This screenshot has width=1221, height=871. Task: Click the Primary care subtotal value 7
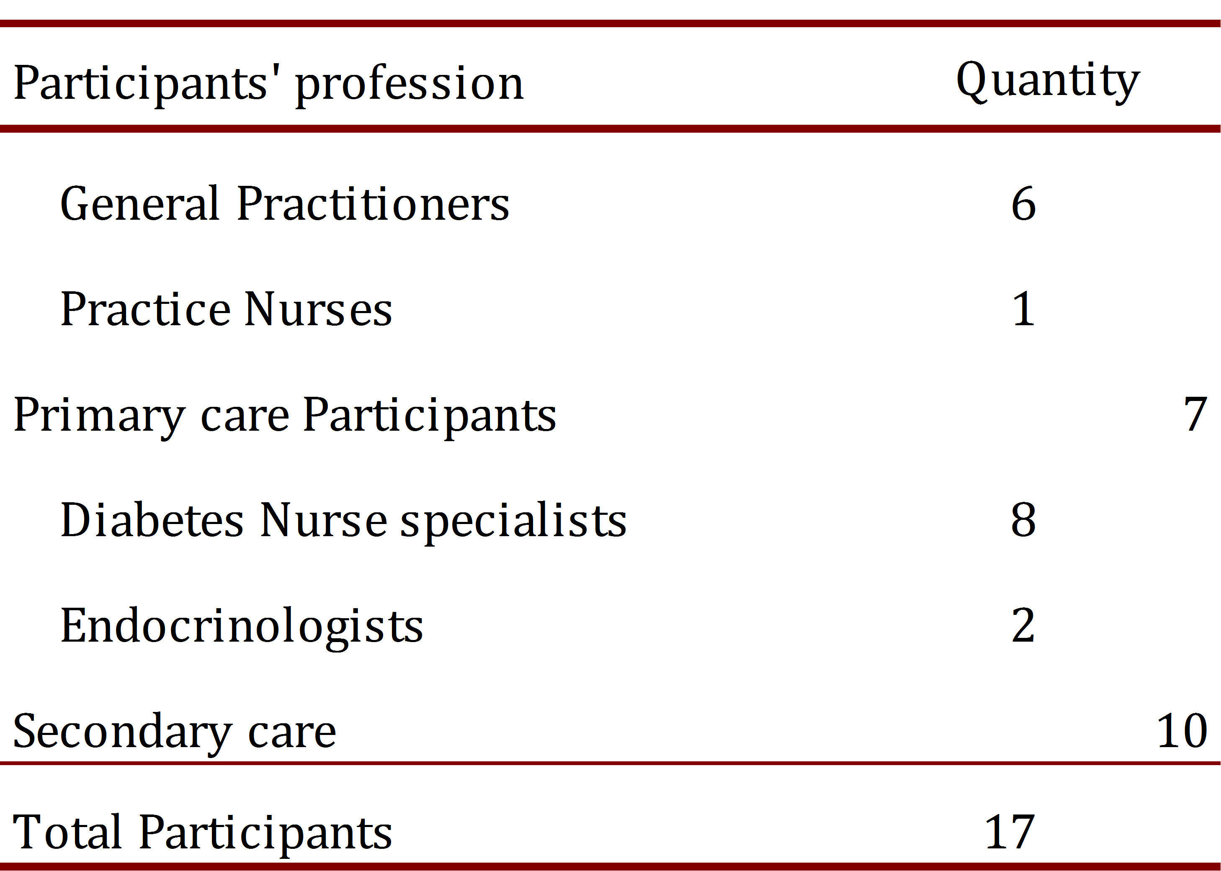(1195, 414)
